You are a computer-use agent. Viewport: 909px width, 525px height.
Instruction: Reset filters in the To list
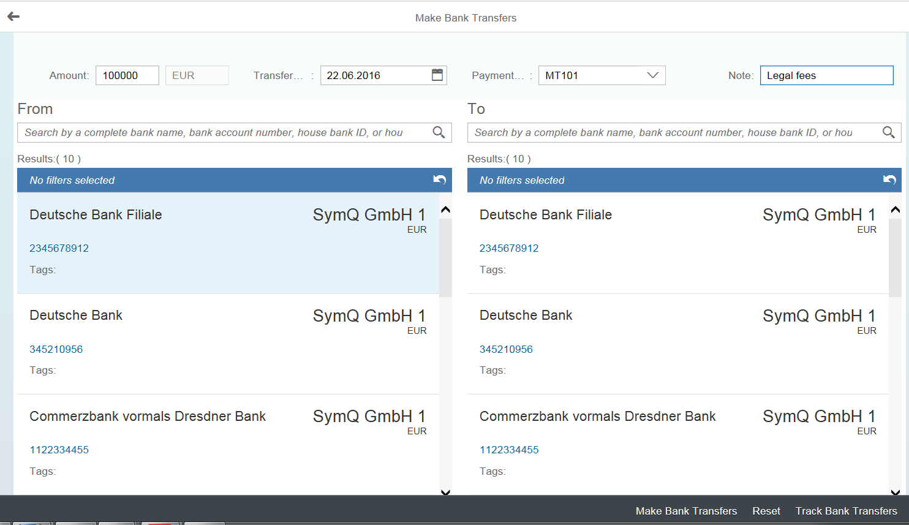889,179
